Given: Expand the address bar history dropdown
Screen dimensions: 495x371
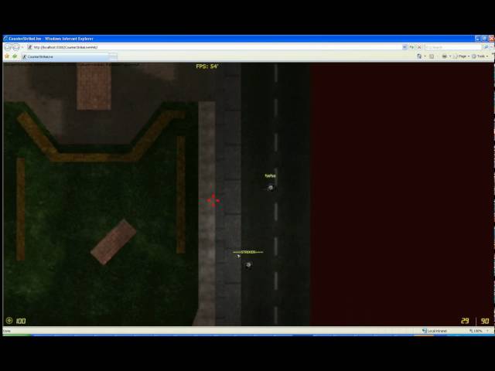Looking at the screenshot, I should 405,47.
